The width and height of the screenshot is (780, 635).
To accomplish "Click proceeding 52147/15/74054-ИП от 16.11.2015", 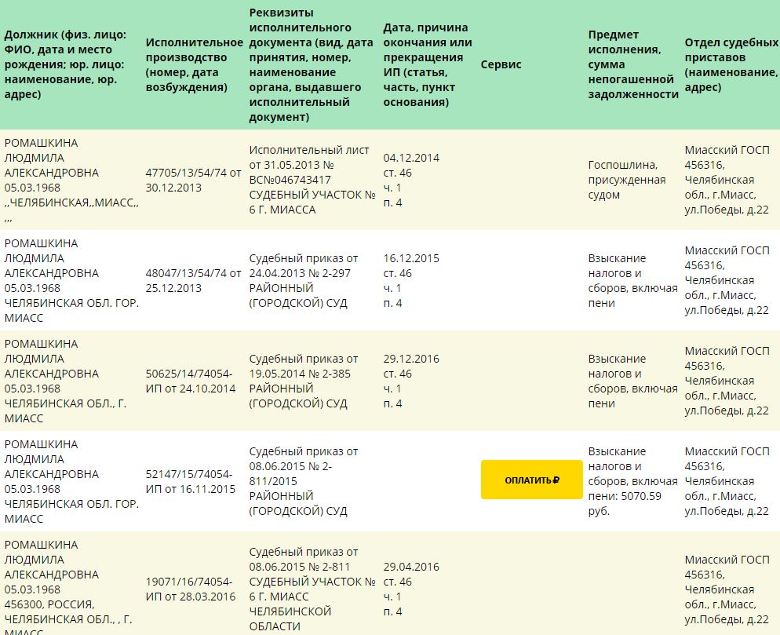I will (191, 482).
